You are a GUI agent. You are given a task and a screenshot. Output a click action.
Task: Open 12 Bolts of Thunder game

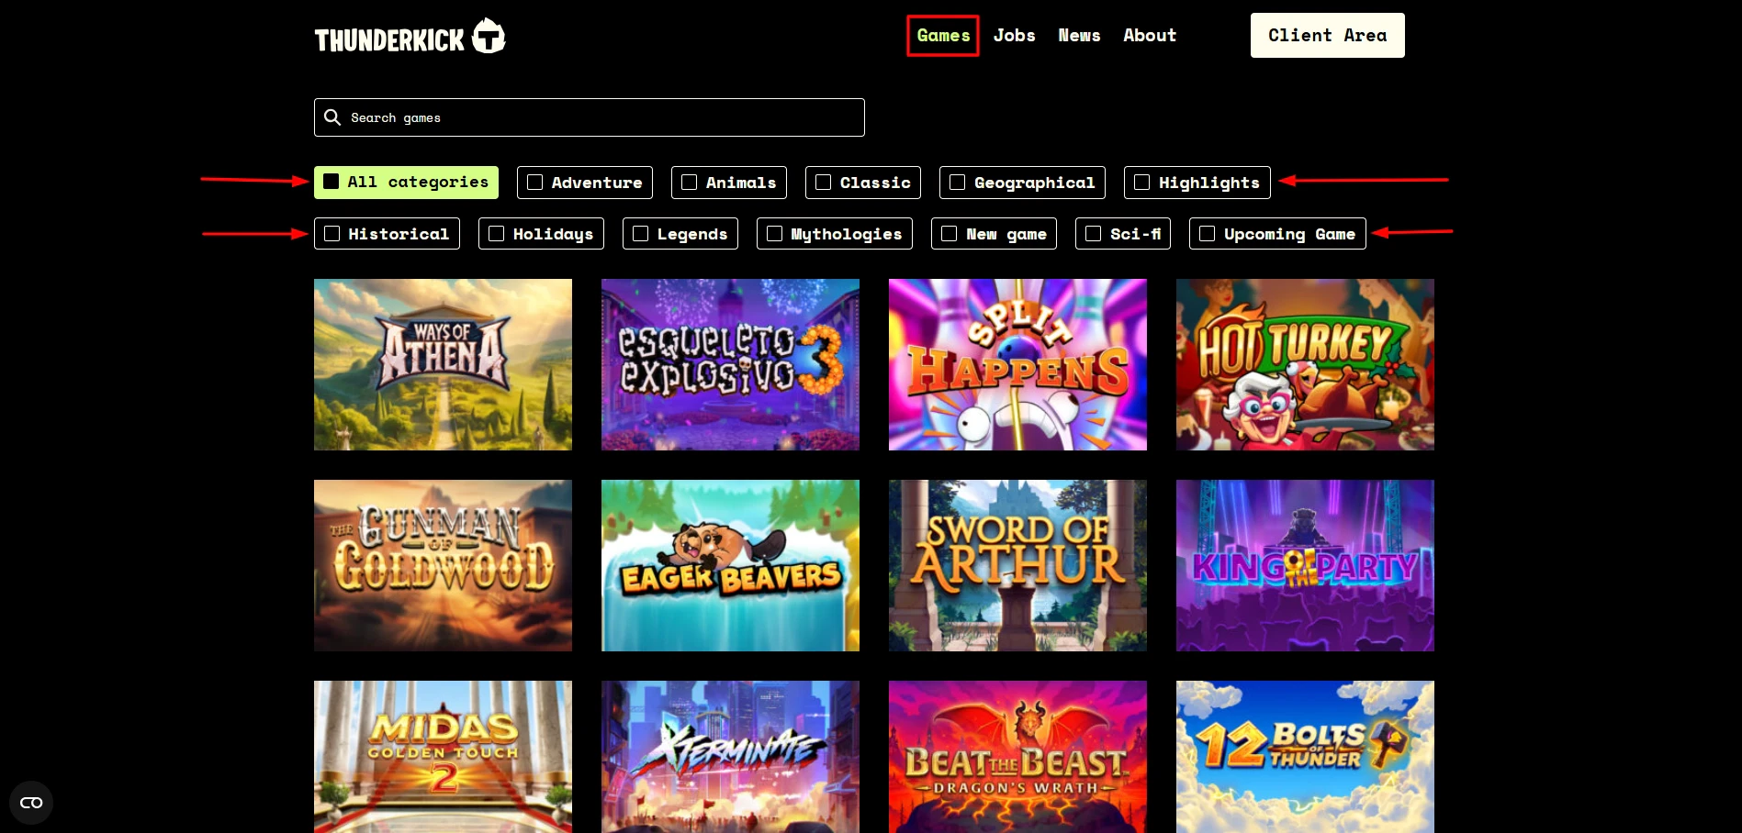[x=1305, y=757]
